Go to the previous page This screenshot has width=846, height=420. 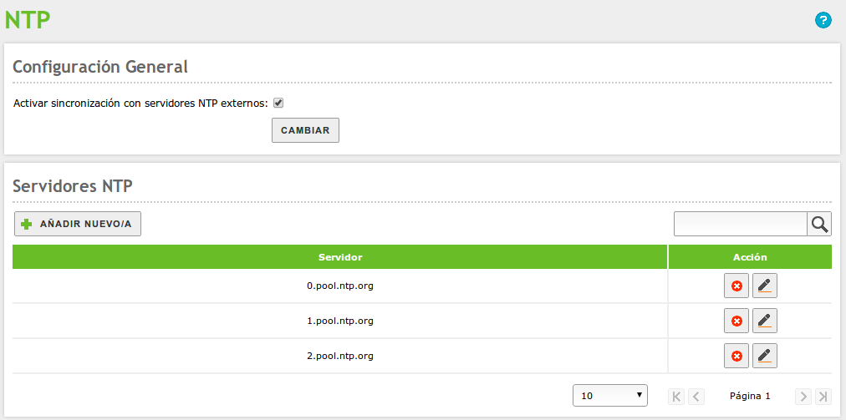[696, 397]
